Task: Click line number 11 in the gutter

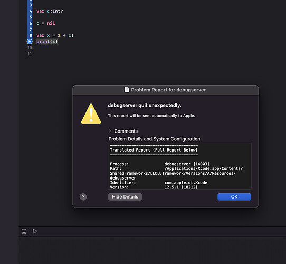Action: [x=30, y=54]
